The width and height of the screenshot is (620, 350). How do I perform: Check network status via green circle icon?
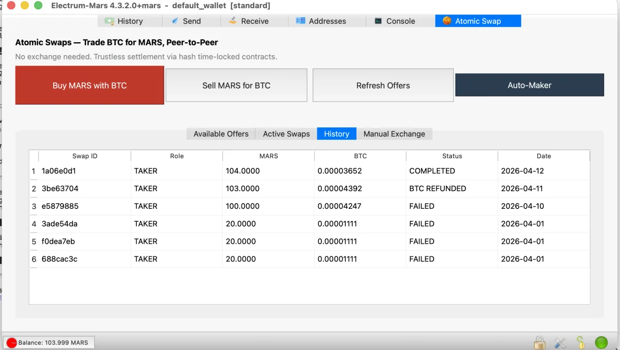[x=601, y=342]
